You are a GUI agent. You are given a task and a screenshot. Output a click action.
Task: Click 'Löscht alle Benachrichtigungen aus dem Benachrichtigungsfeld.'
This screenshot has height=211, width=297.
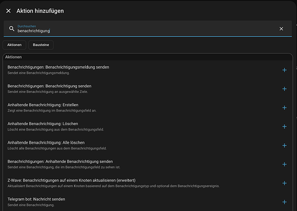point(57,148)
